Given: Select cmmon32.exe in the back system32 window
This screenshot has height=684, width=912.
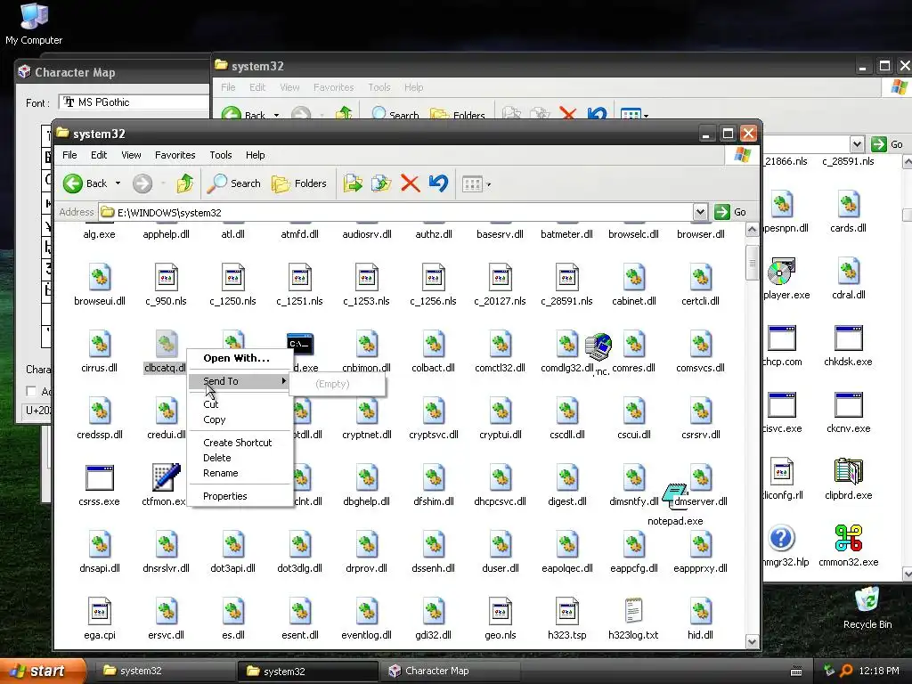Looking at the screenshot, I should click(848, 539).
